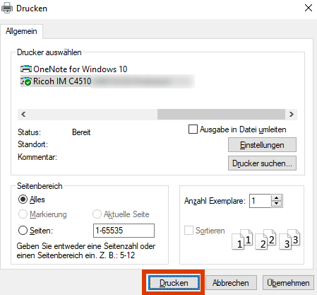The height and width of the screenshot is (295, 317).
Task: Choose the Seiten radio option
Action: click(x=23, y=231)
